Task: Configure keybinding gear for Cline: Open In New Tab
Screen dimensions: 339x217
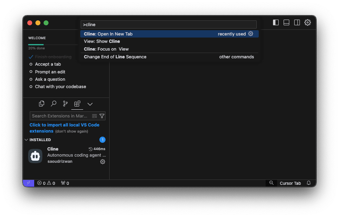Action: (x=251, y=34)
